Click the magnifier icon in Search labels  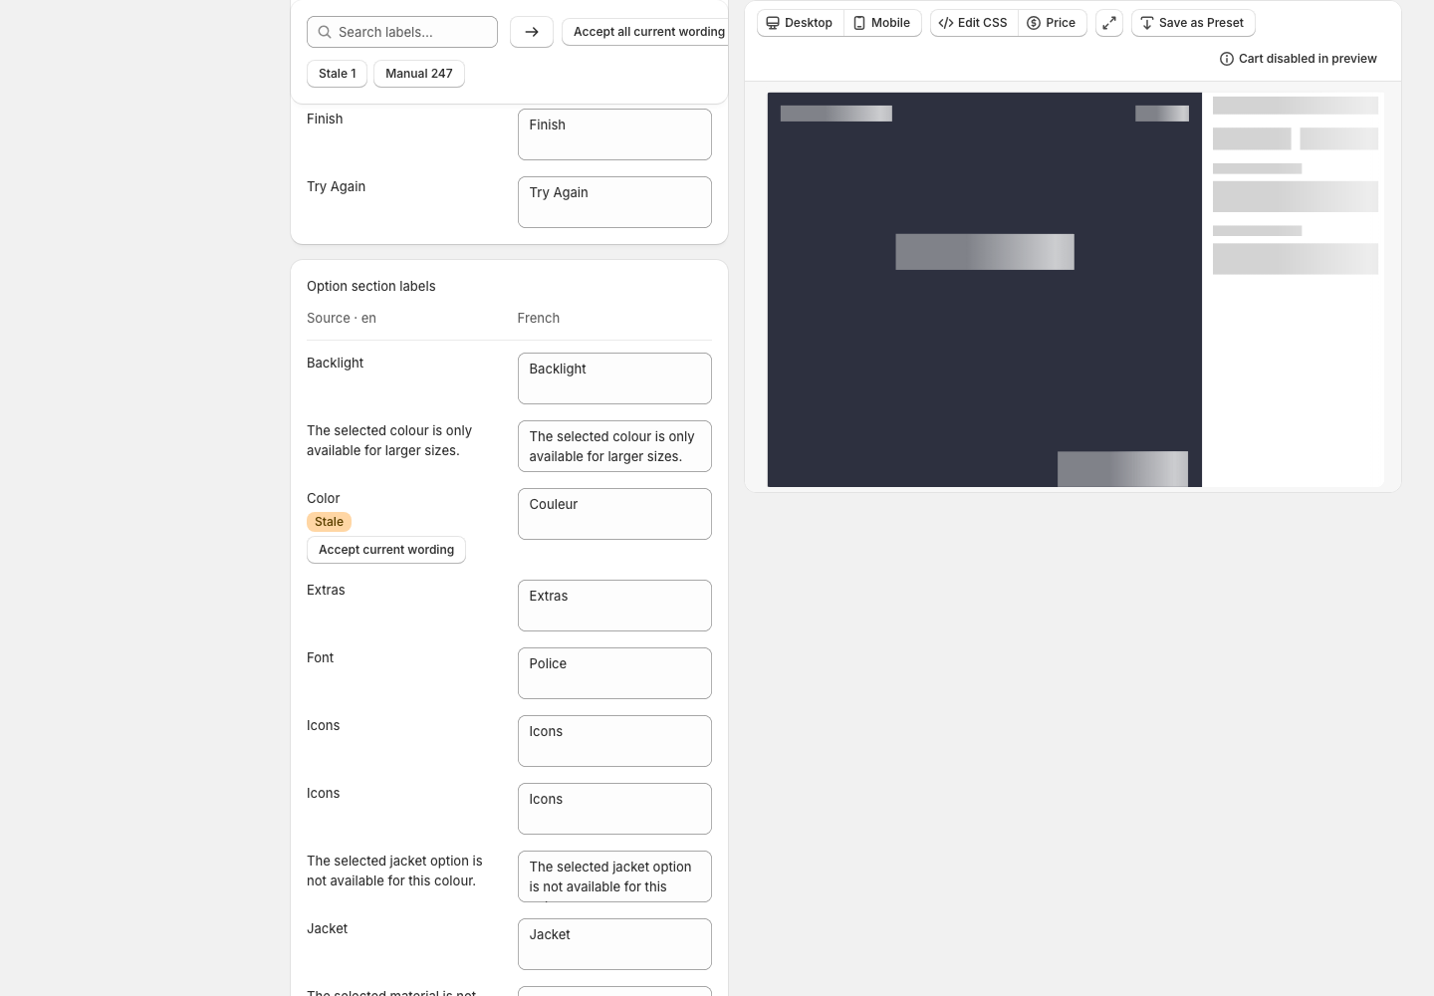[325, 32]
